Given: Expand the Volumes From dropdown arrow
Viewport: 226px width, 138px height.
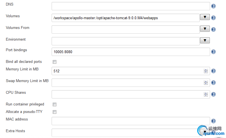Looking at the screenshot, I should (x=205, y=29).
